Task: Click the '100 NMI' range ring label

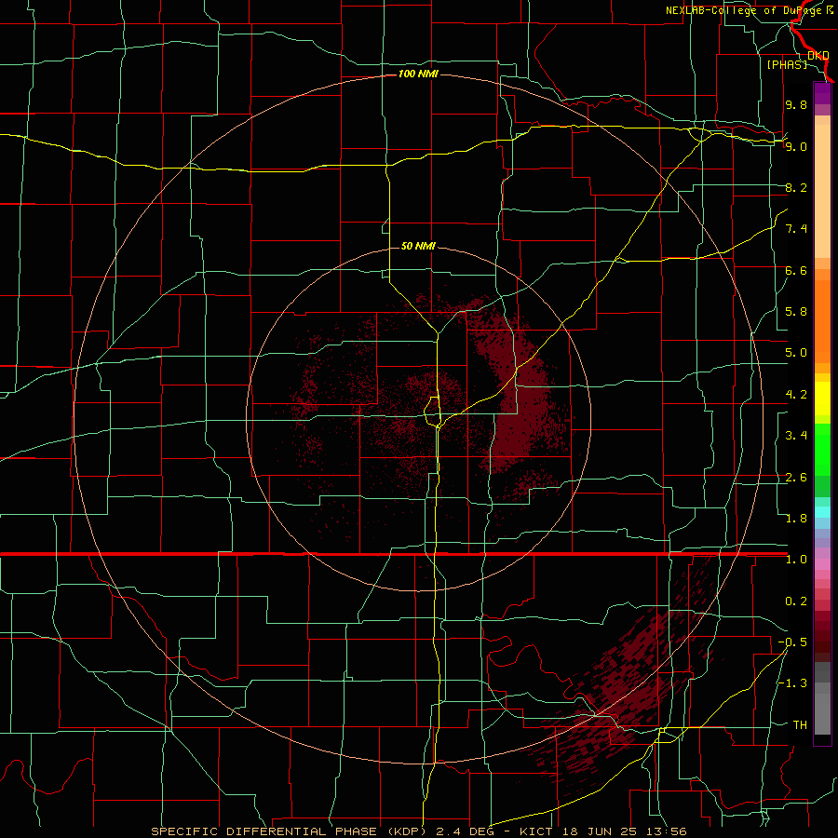Action: point(418,74)
